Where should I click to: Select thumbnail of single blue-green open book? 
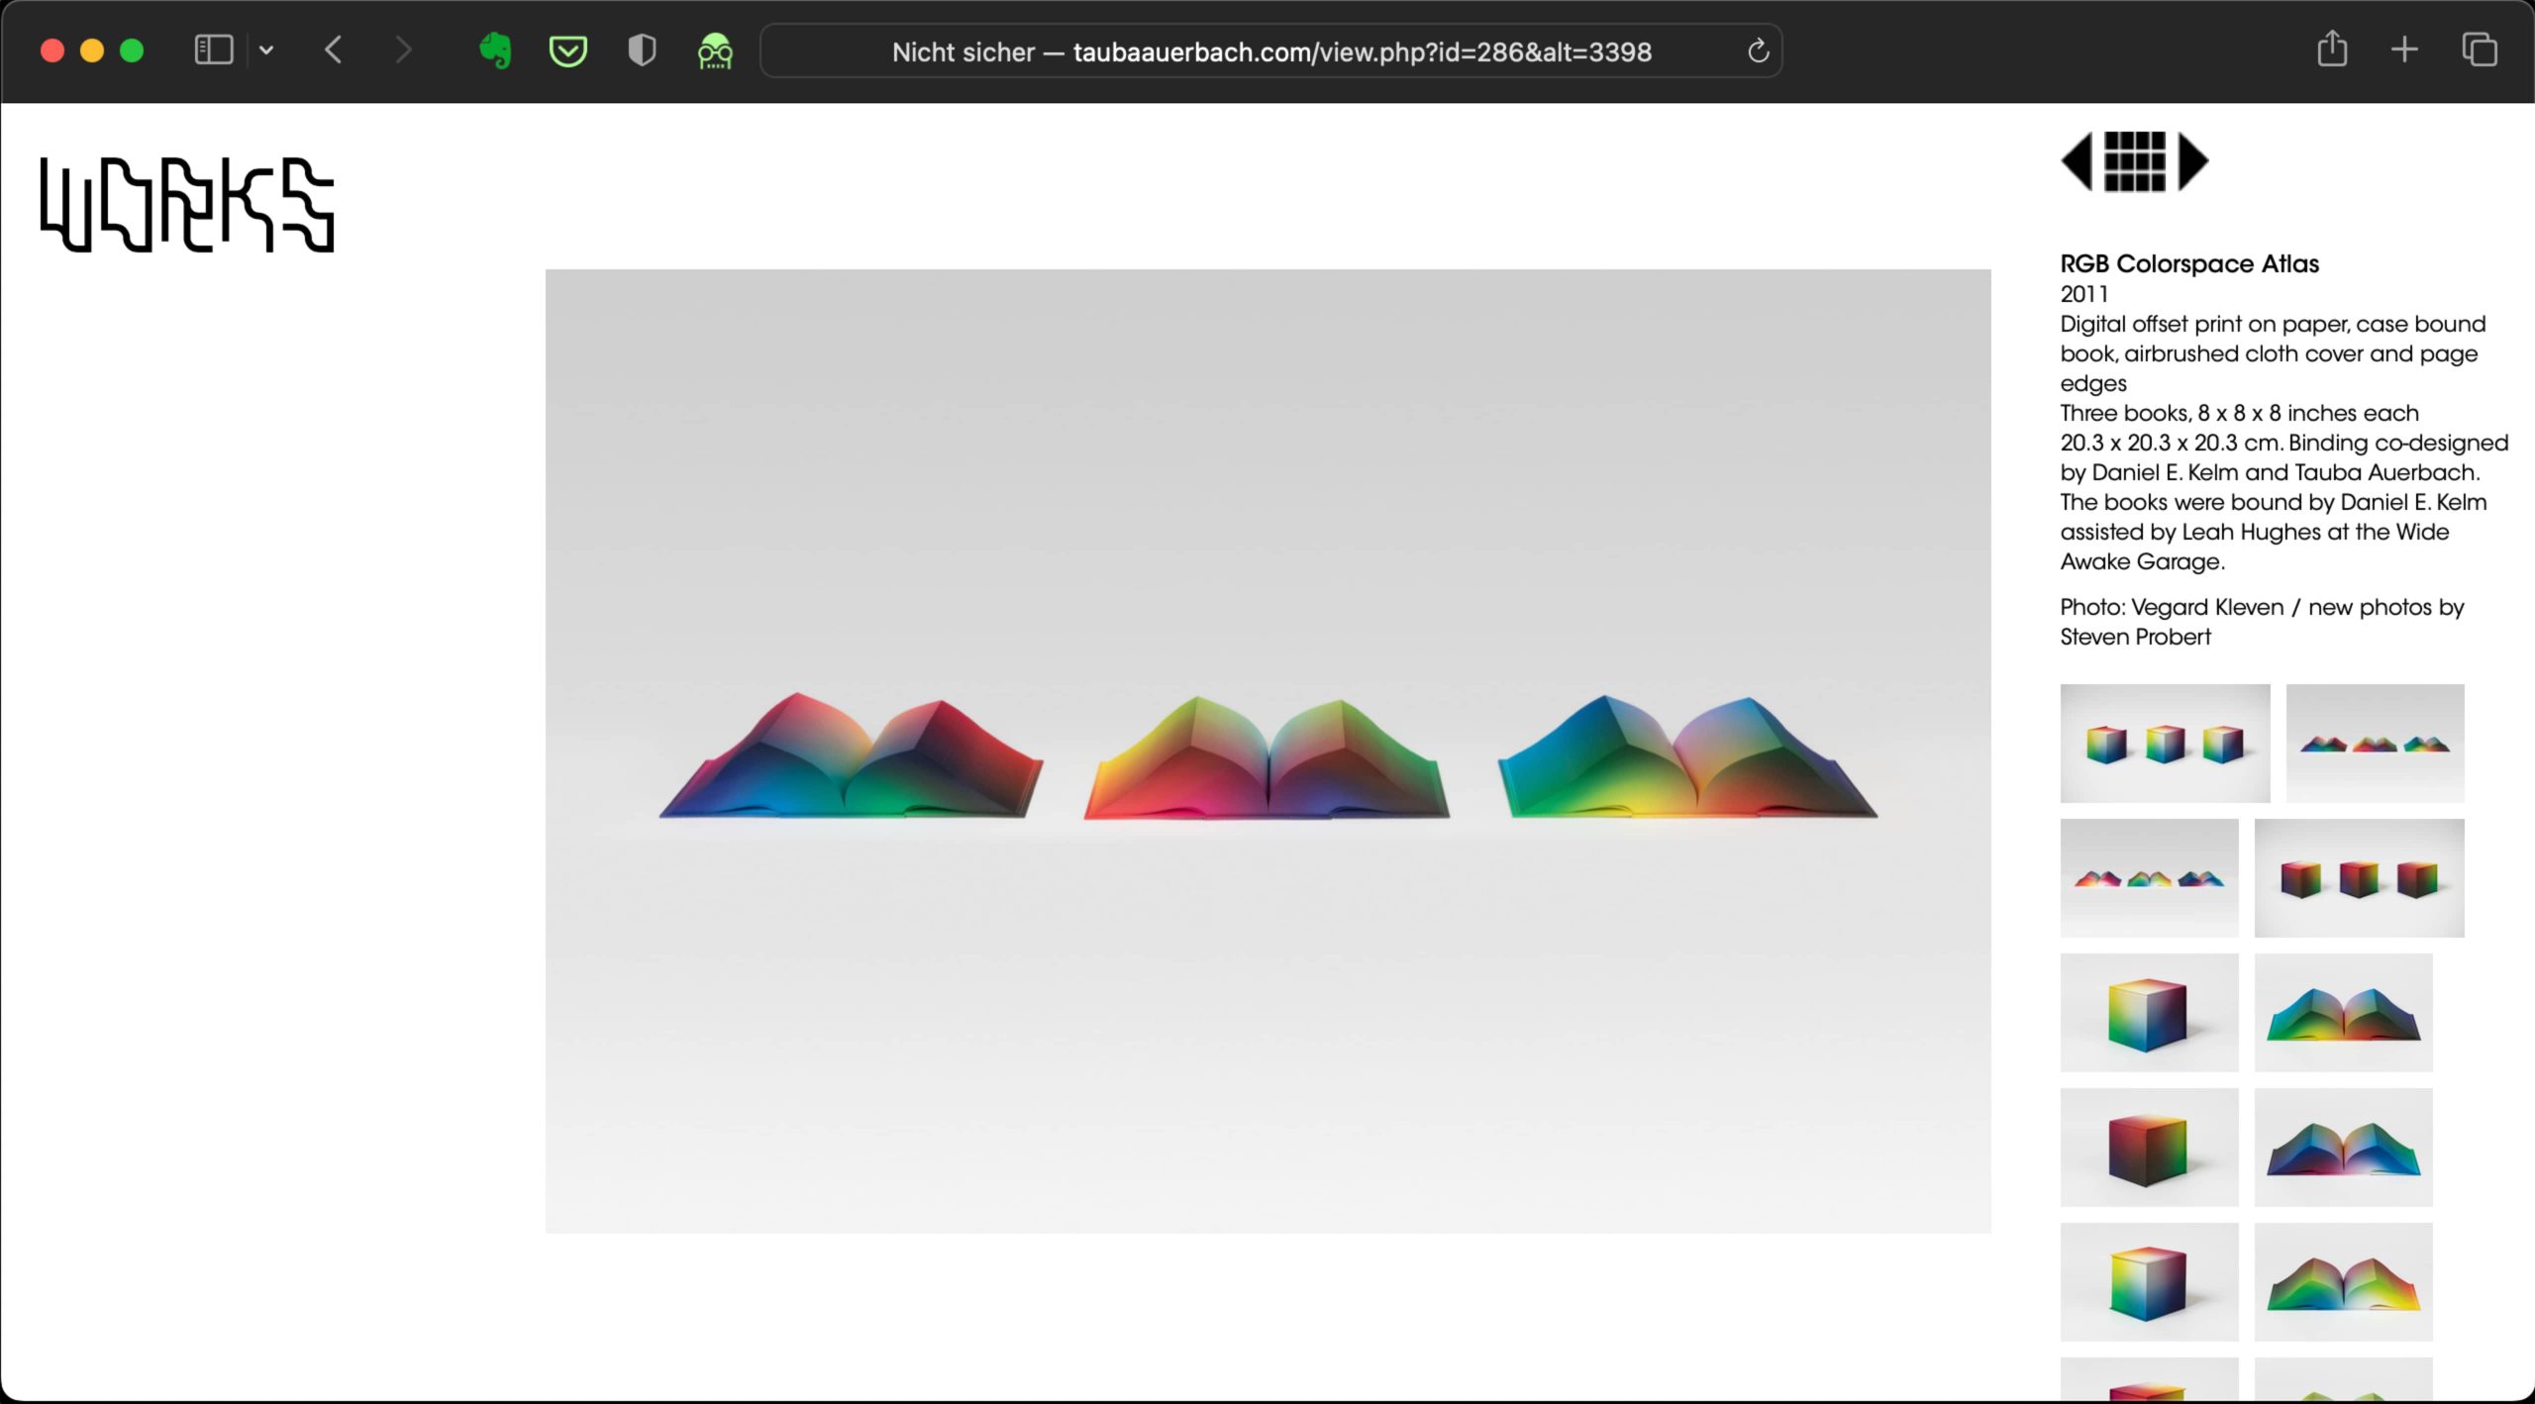[2343, 1012]
